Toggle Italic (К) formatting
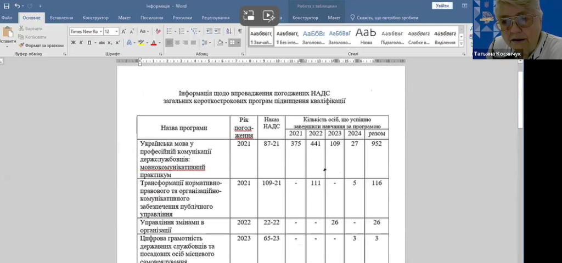The height and width of the screenshot is (263, 562). click(81, 43)
